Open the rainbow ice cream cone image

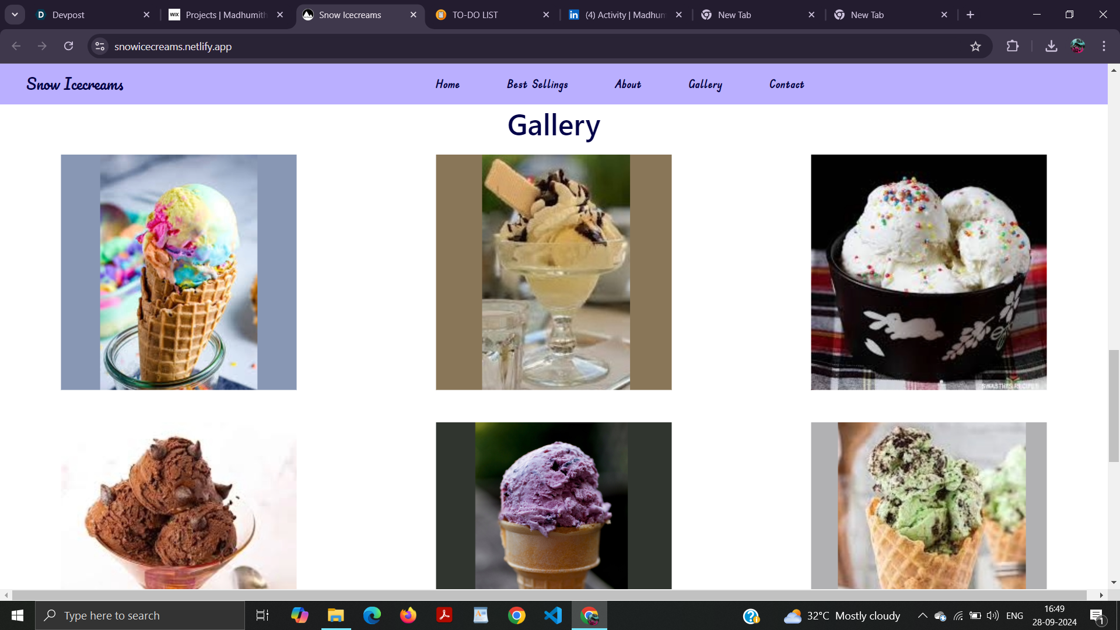coord(178,272)
